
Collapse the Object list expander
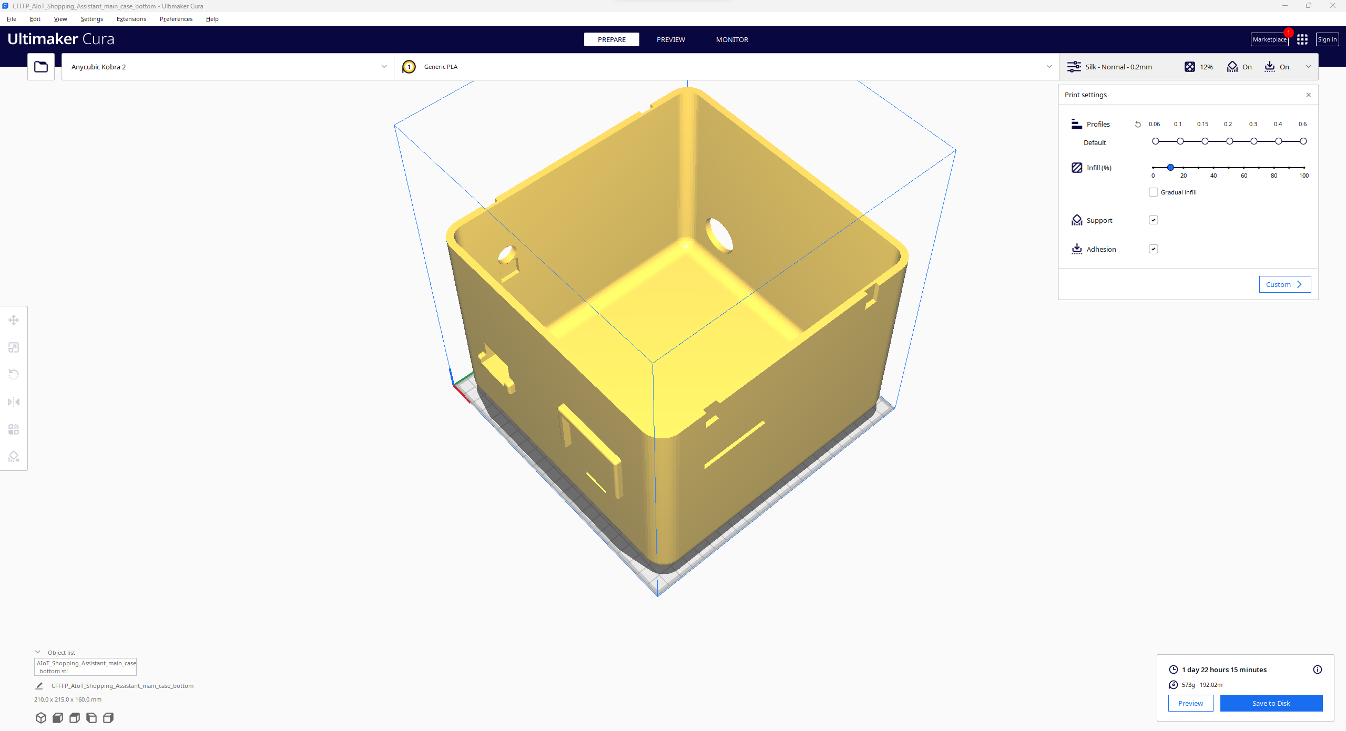pos(38,652)
